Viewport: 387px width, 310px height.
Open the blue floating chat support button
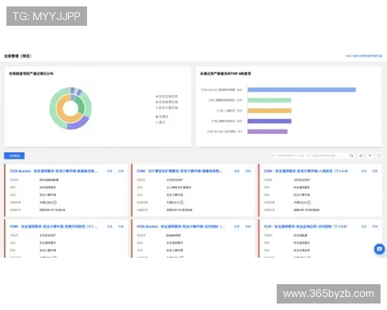coord(379,249)
